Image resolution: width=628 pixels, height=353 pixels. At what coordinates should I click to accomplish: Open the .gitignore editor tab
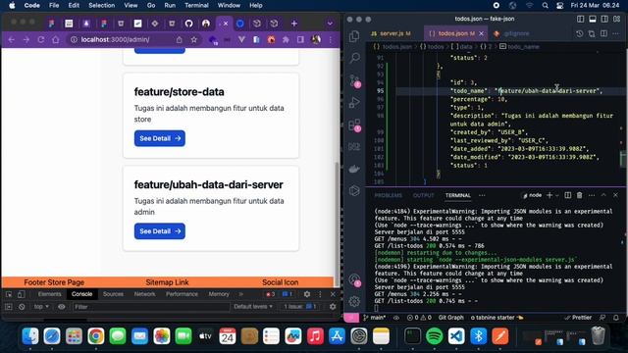512,33
